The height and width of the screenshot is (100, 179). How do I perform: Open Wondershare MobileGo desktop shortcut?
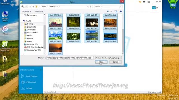[5, 46]
